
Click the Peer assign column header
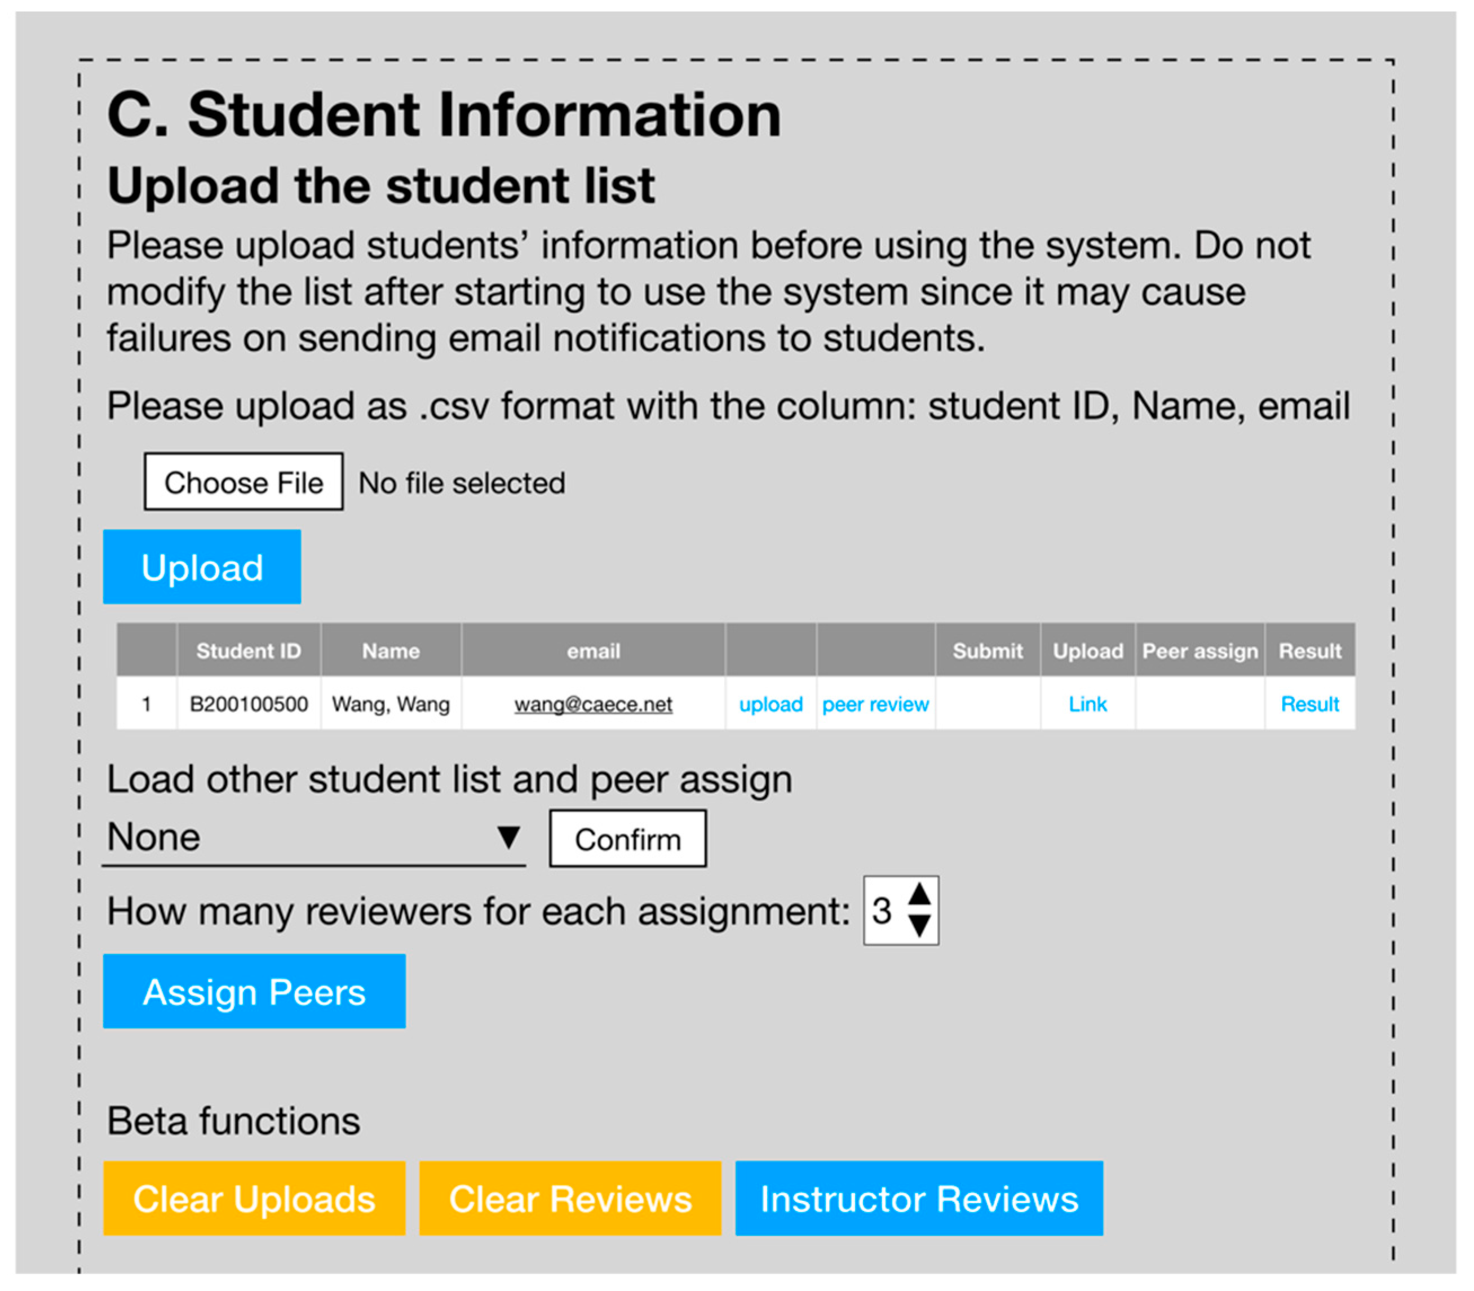[x=1199, y=650]
